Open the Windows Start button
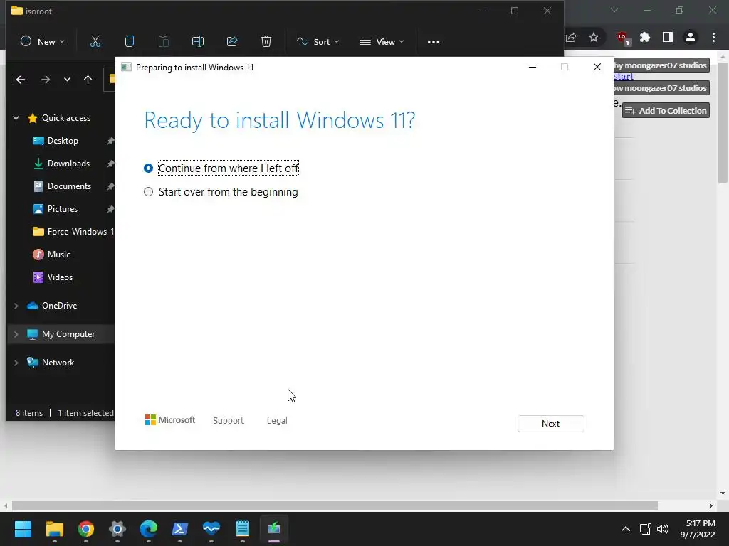729x546 pixels. 23,529
